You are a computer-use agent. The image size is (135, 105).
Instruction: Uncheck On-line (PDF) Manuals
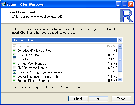14,64
